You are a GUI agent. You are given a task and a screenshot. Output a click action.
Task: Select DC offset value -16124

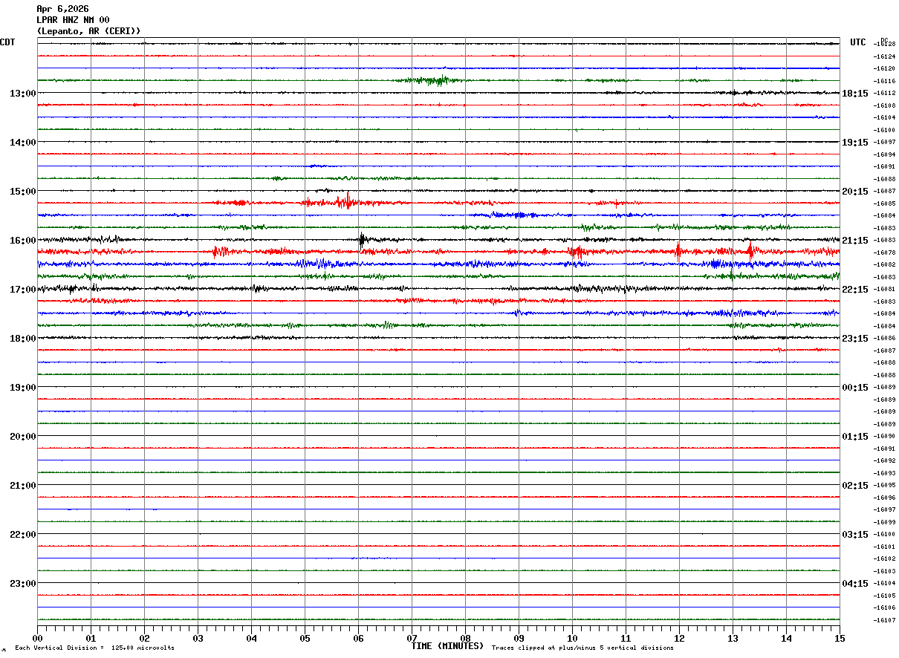click(884, 56)
